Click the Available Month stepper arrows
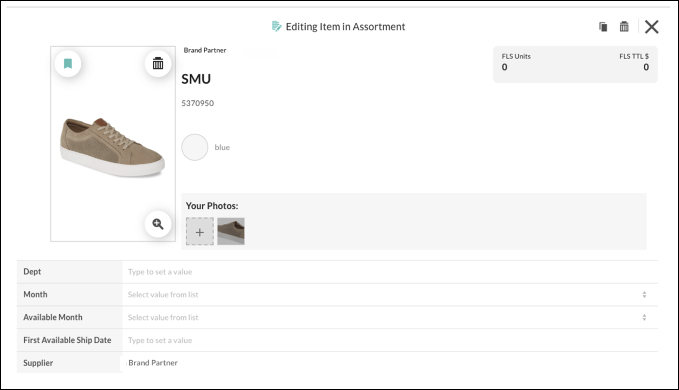 point(644,317)
